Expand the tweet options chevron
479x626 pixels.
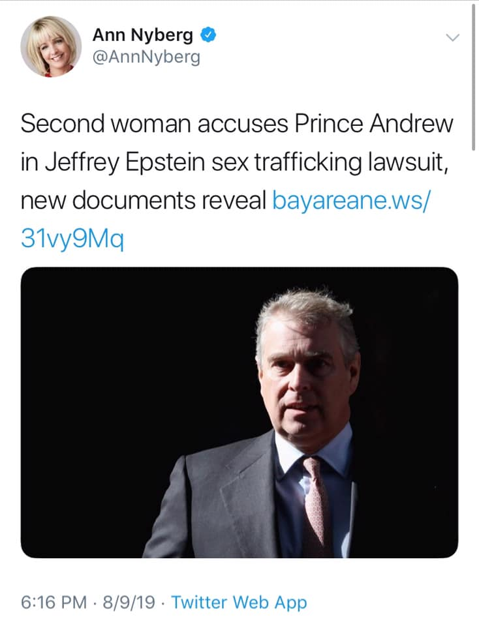pyautogui.click(x=453, y=38)
